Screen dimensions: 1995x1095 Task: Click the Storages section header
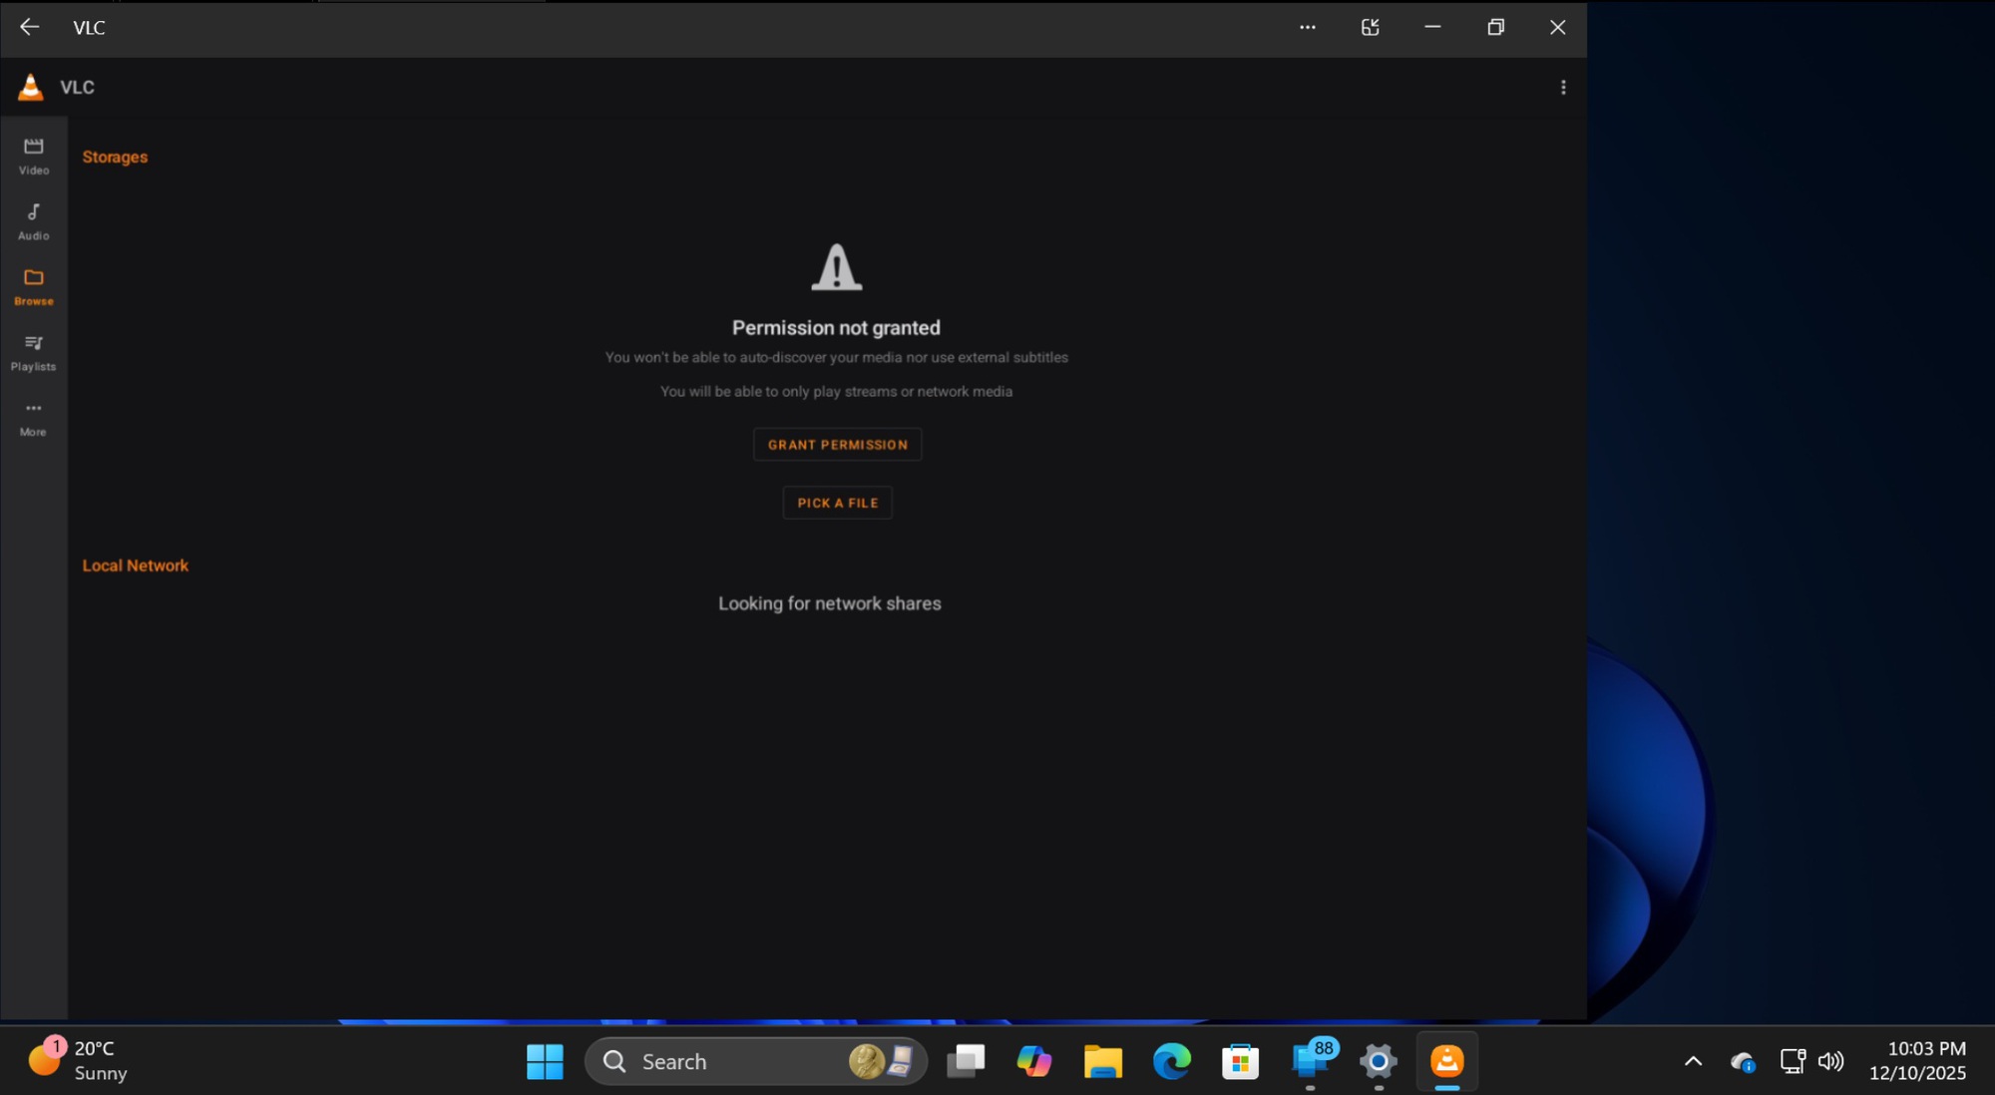click(x=115, y=157)
